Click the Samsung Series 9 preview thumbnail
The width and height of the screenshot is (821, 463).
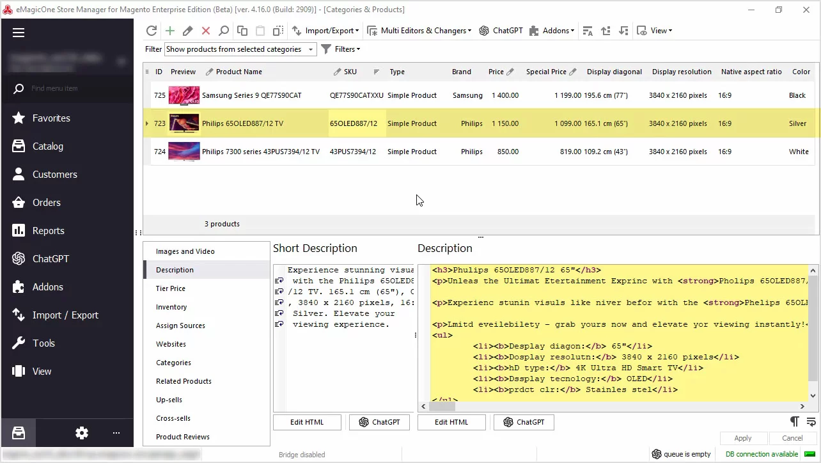184,95
